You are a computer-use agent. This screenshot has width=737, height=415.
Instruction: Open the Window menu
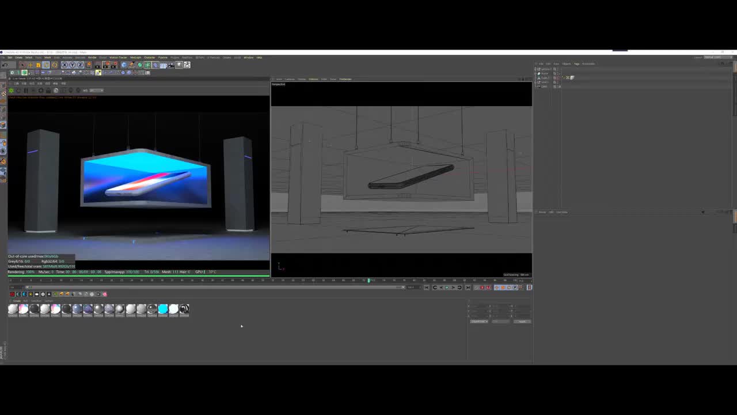[249, 58]
